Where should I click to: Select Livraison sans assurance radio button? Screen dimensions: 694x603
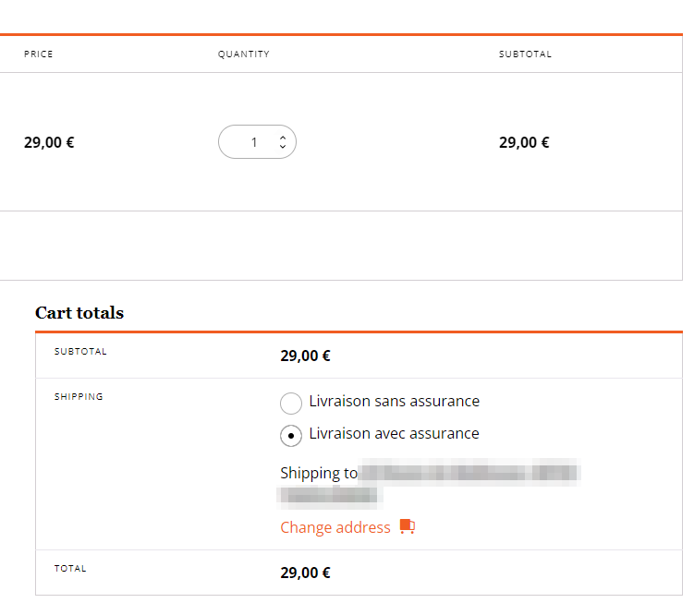tap(291, 403)
